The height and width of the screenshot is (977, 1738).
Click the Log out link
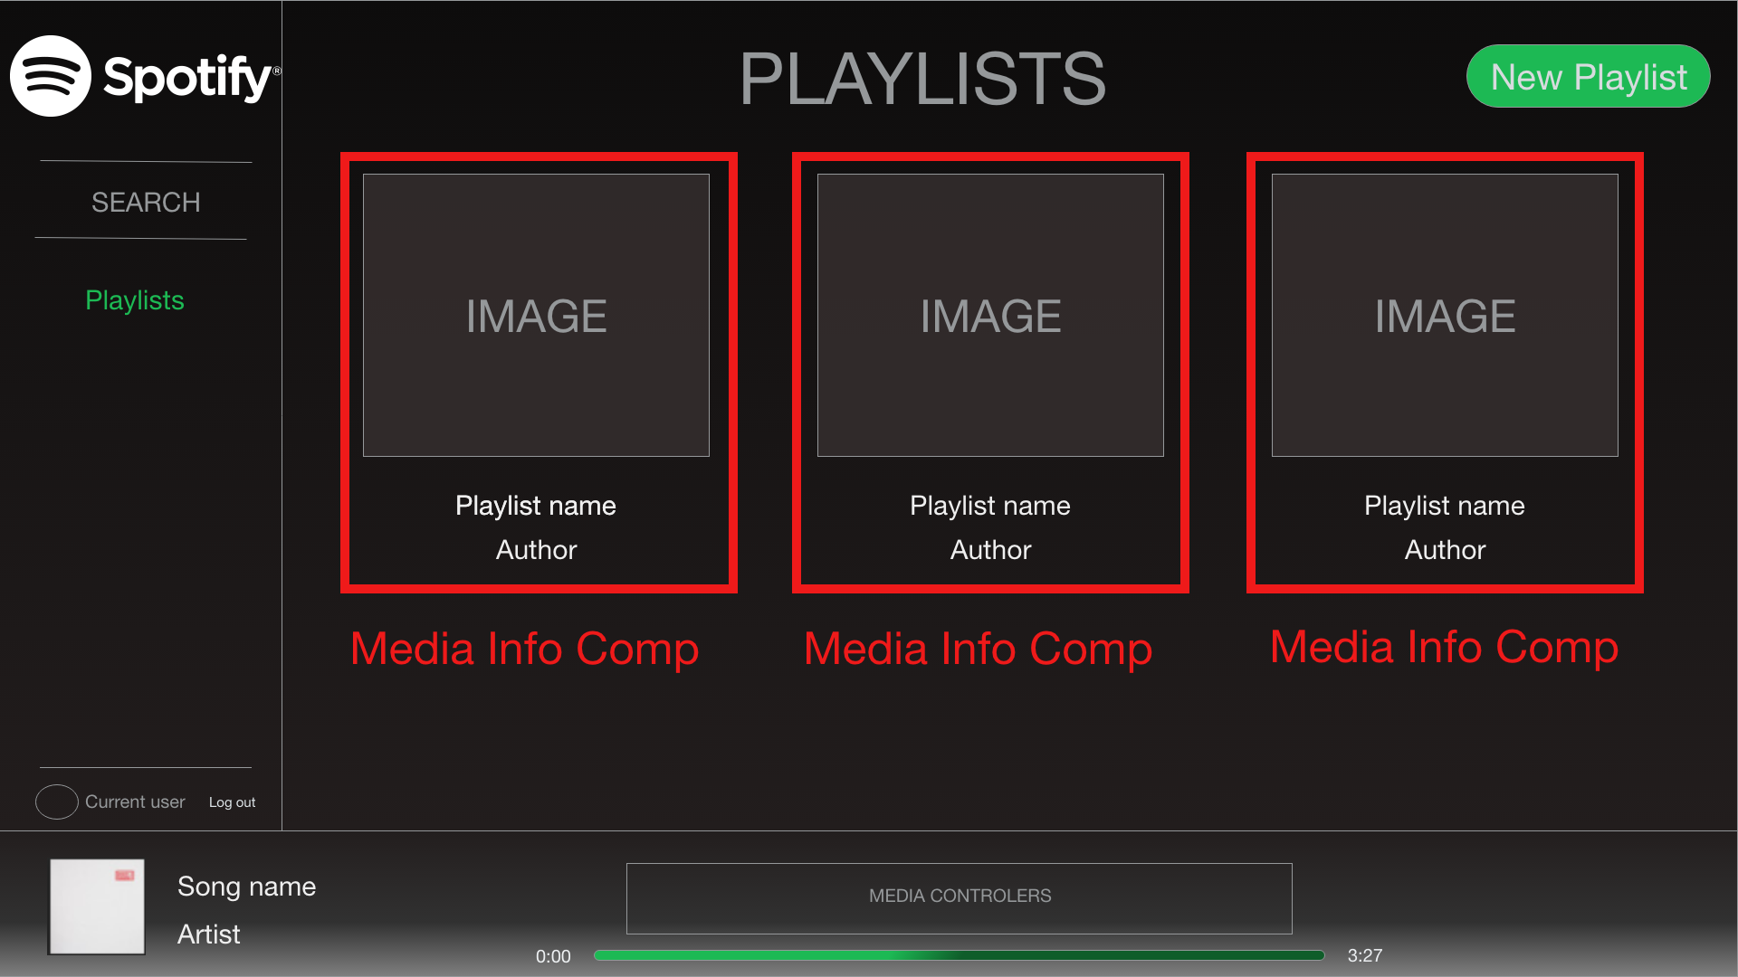(x=232, y=802)
